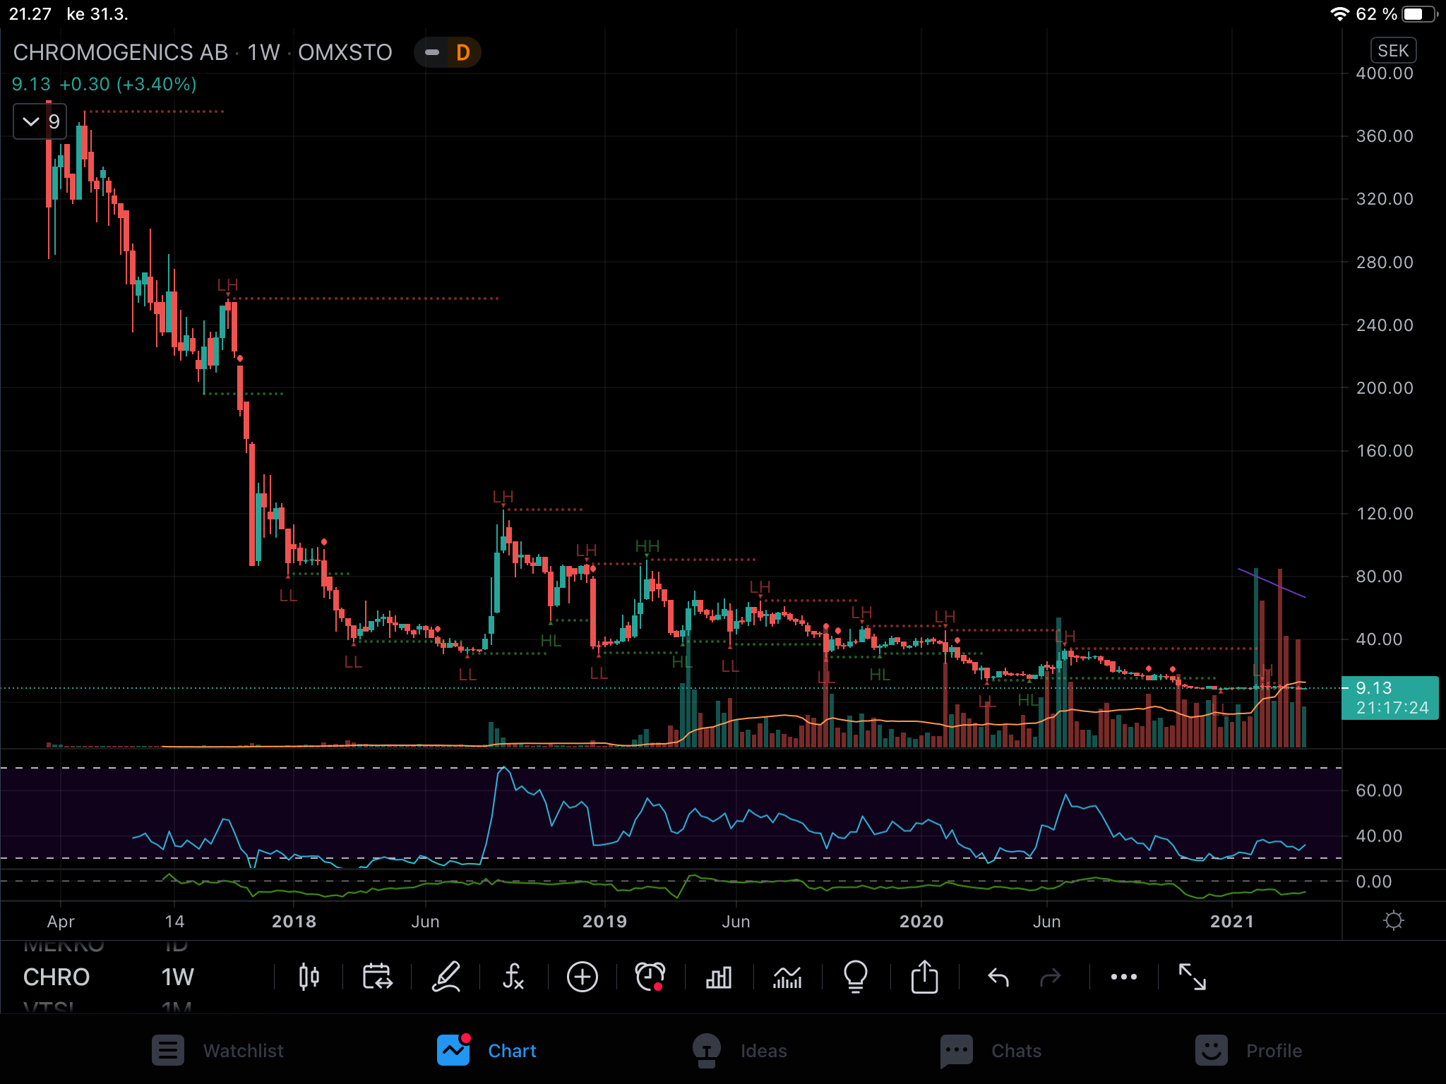The height and width of the screenshot is (1084, 1446).
Task: Switch to the Watchlist tab
Action: click(218, 1050)
